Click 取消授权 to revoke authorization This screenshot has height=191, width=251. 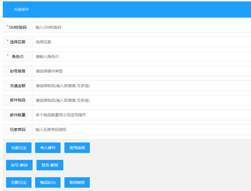point(77,182)
